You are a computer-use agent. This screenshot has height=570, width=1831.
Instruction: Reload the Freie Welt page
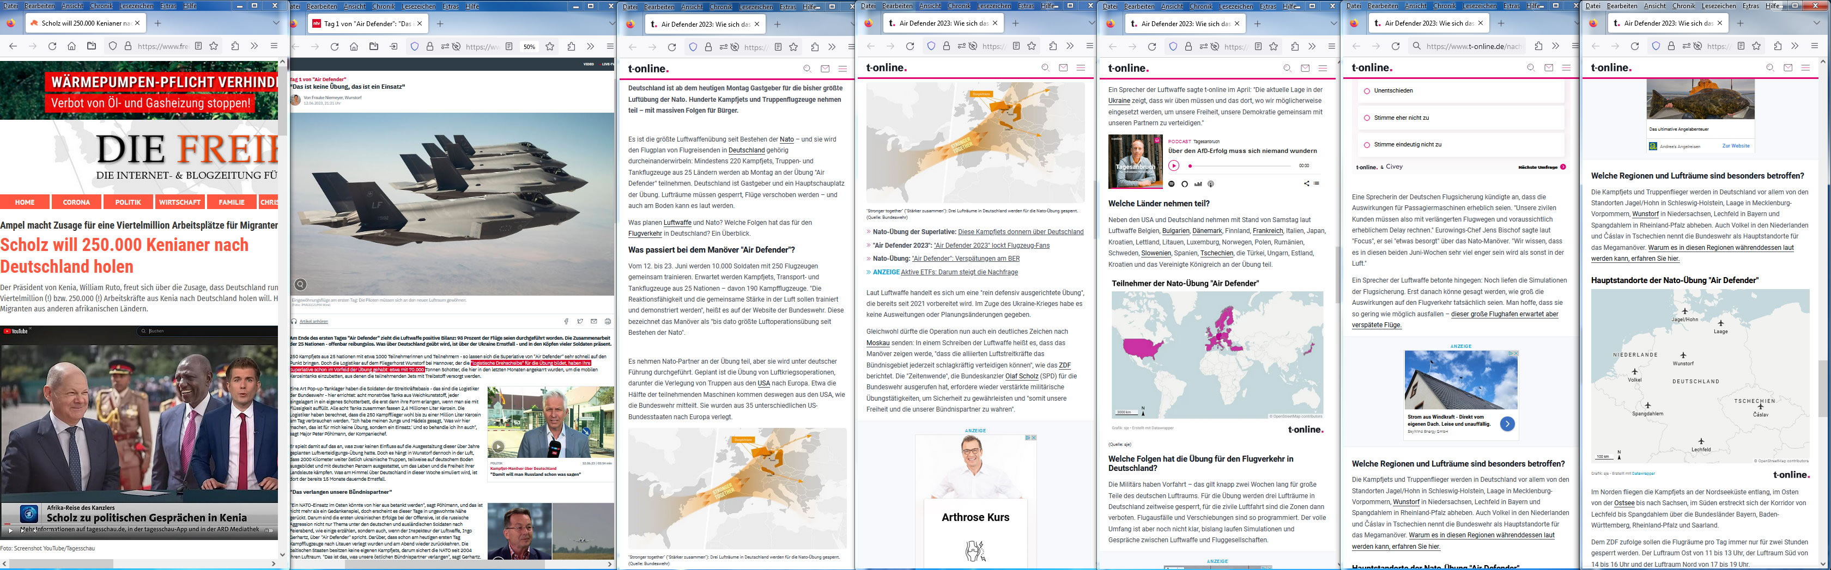(x=52, y=46)
